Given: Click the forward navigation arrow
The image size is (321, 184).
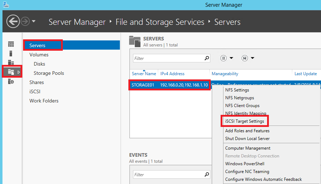Looking at the screenshot, I should [x=26, y=21].
